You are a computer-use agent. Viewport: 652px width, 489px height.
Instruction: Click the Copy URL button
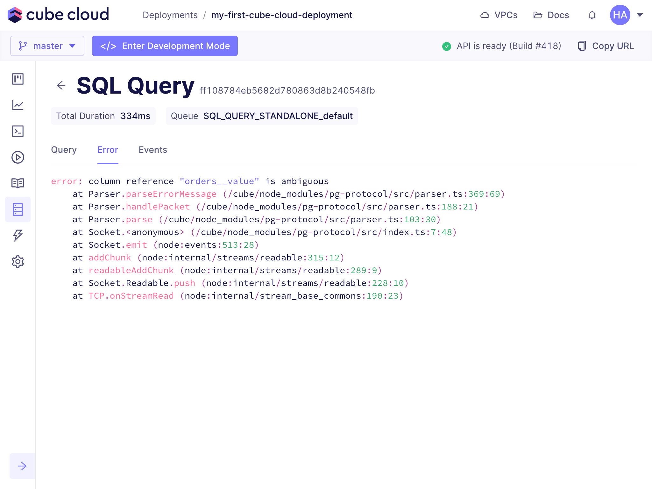pyautogui.click(x=606, y=46)
